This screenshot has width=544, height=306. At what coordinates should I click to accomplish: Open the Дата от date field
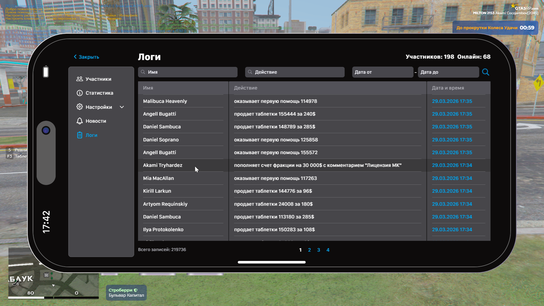click(382, 72)
